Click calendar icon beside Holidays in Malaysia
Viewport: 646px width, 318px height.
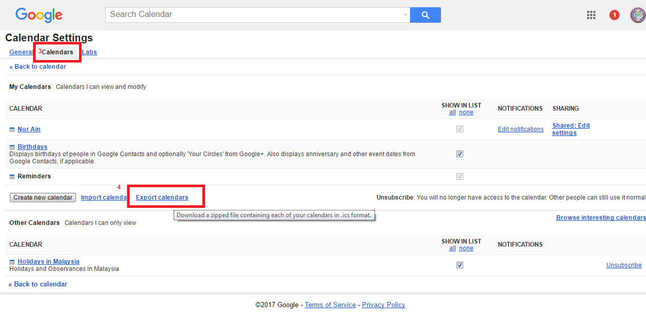[12, 262]
